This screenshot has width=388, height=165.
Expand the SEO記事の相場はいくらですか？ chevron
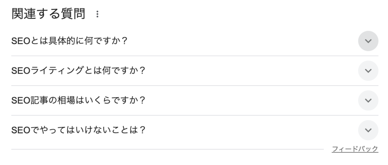tap(368, 100)
